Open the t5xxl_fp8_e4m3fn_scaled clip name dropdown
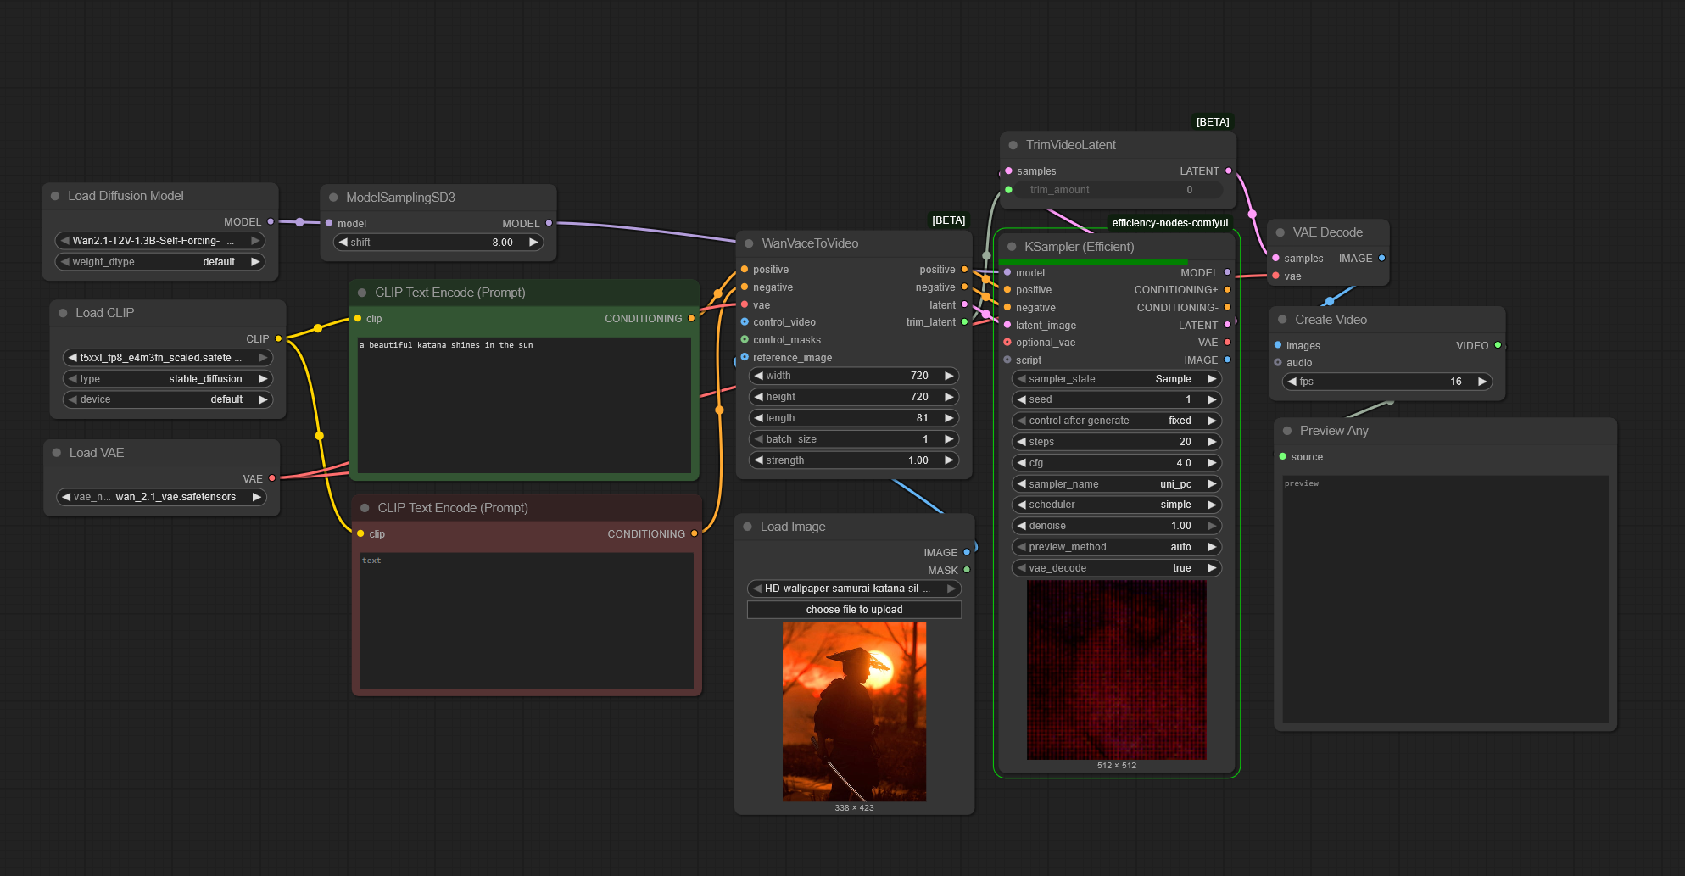Viewport: 1685px width, 876px height. tap(168, 358)
